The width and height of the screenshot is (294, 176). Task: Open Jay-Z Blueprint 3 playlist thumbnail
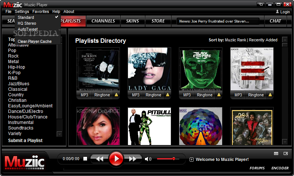pyautogui.click(x=252, y=69)
